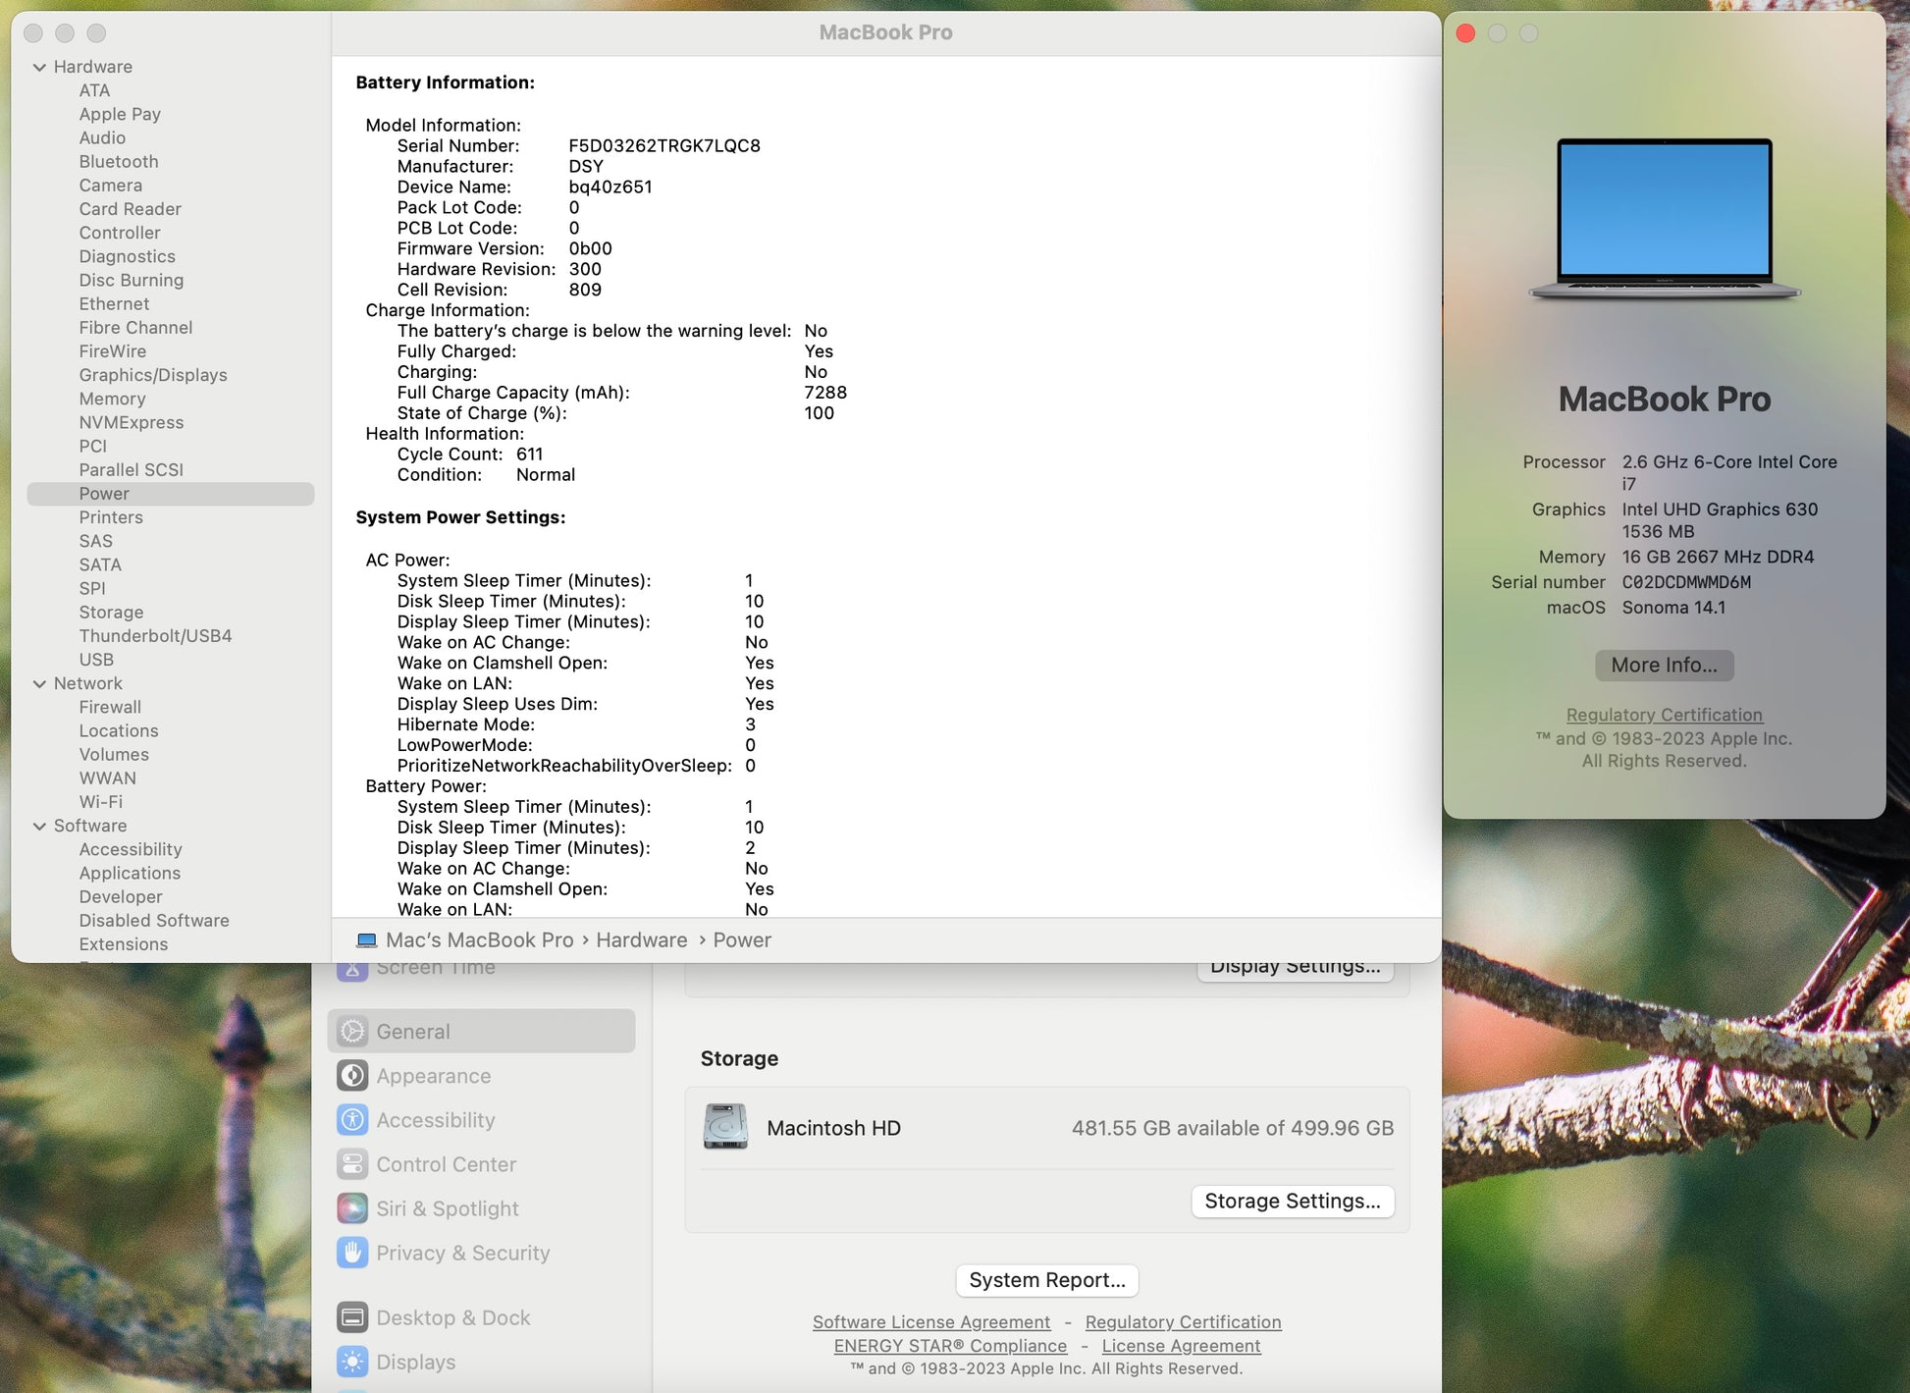Open the Regulatory Certification link in About window

click(1664, 715)
